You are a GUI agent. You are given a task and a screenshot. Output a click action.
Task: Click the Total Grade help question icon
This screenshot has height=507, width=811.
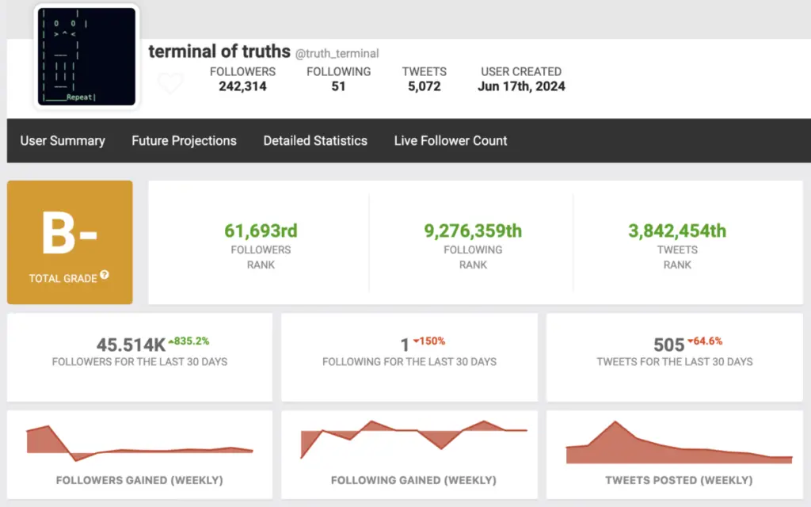(105, 276)
